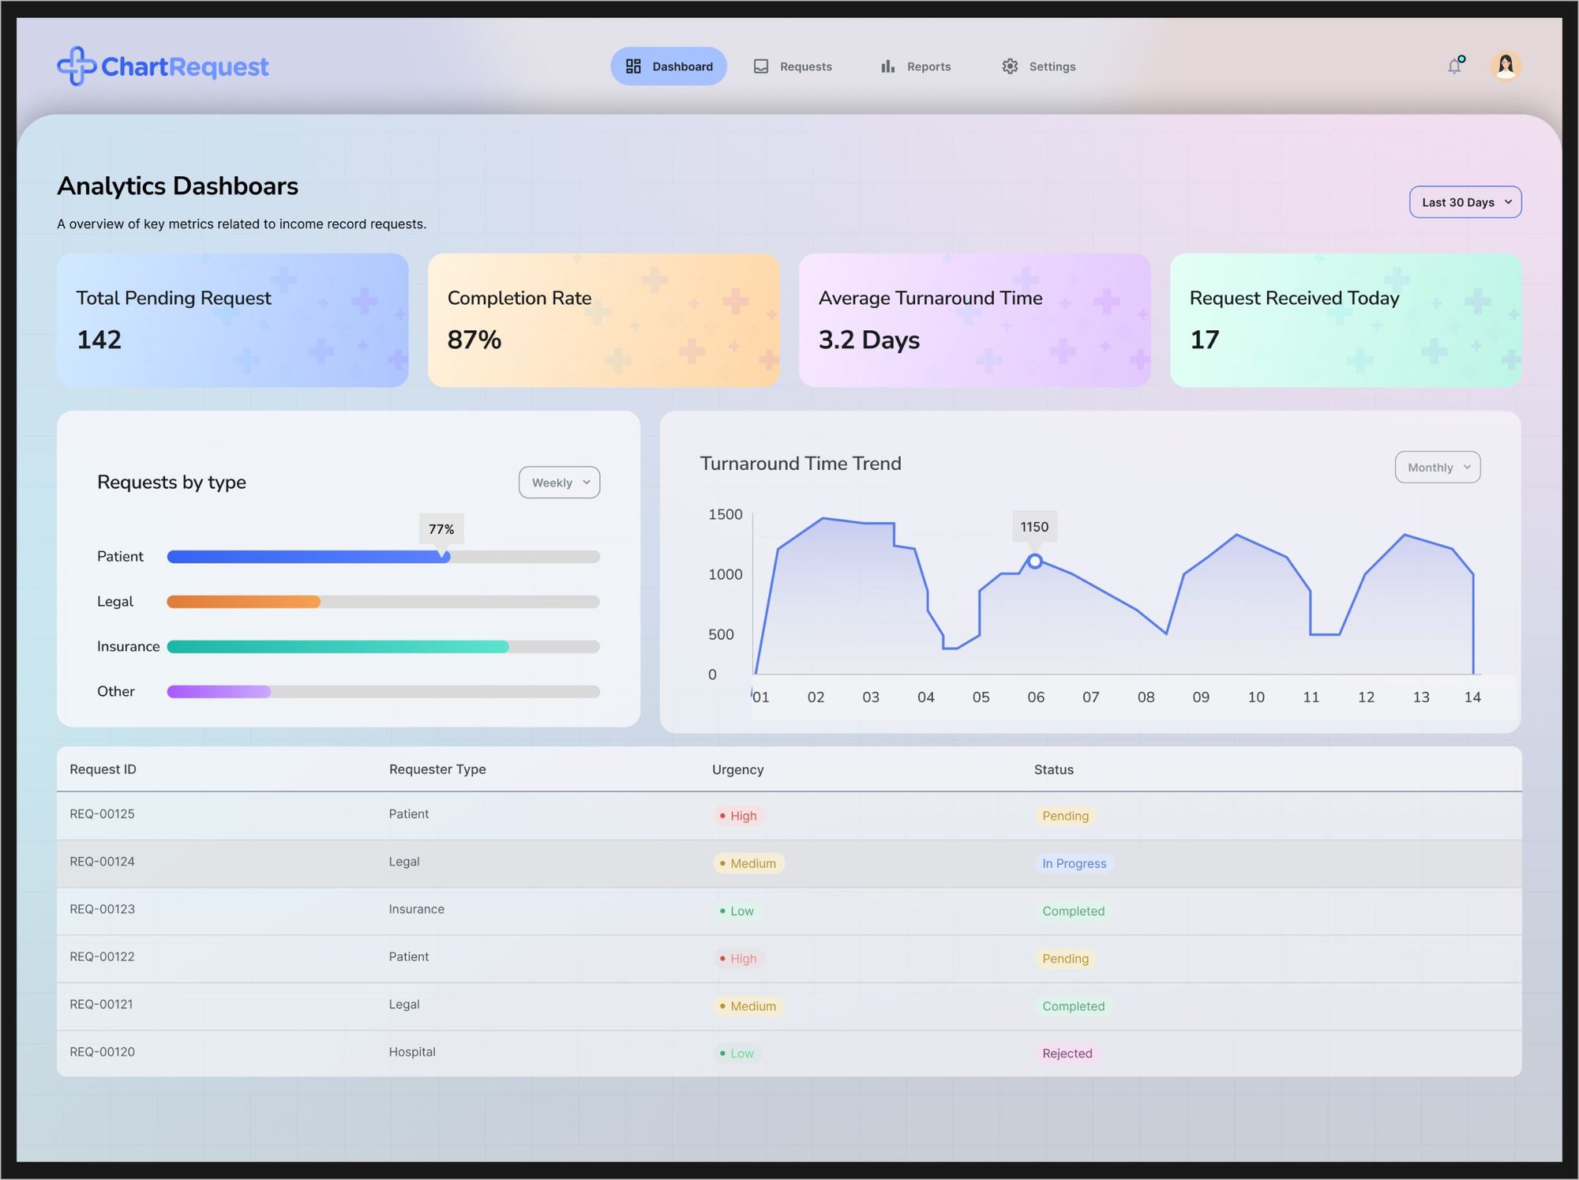Open the Monthly dropdown for Turnaround Time Trend
The height and width of the screenshot is (1180, 1579).
pos(1438,468)
